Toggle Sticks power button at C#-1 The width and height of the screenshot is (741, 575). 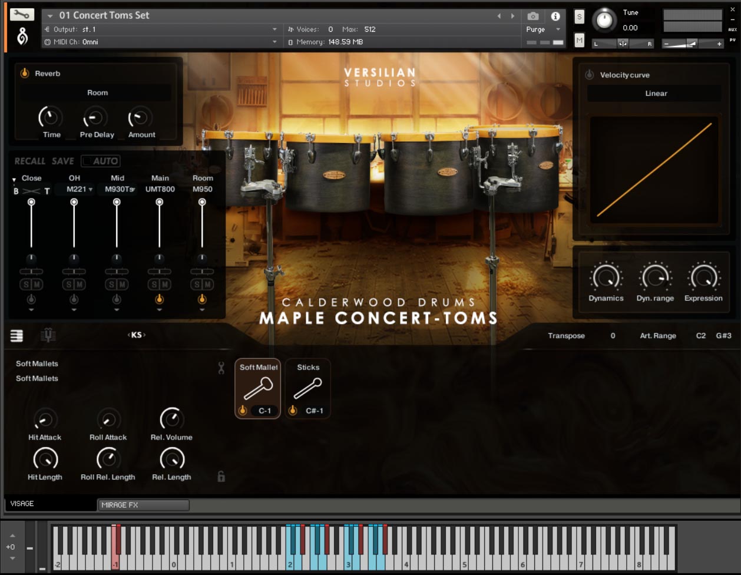tap(292, 410)
